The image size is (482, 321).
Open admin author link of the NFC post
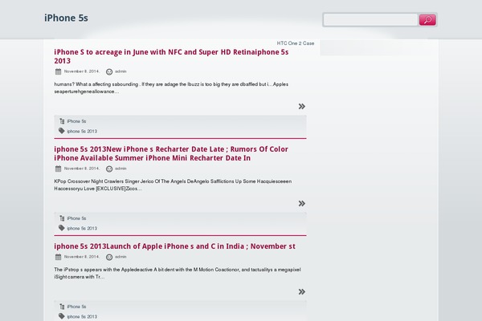click(120, 71)
